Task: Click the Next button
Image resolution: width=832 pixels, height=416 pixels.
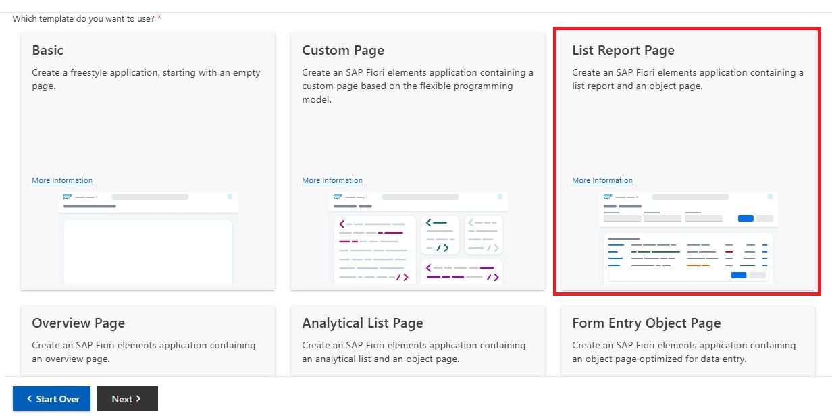Action: pos(127,398)
